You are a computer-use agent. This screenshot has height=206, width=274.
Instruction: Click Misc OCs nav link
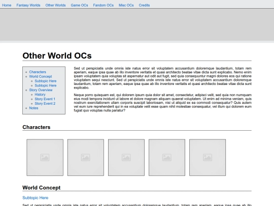click(x=126, y=5)
